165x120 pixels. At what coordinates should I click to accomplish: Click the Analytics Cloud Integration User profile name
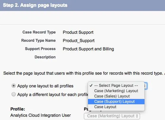[x=40, y=115]
